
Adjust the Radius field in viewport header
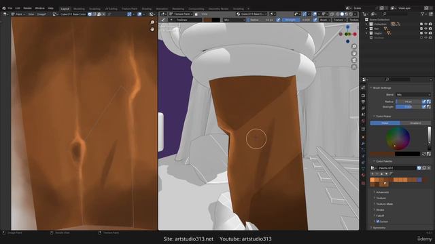(260, 20)
